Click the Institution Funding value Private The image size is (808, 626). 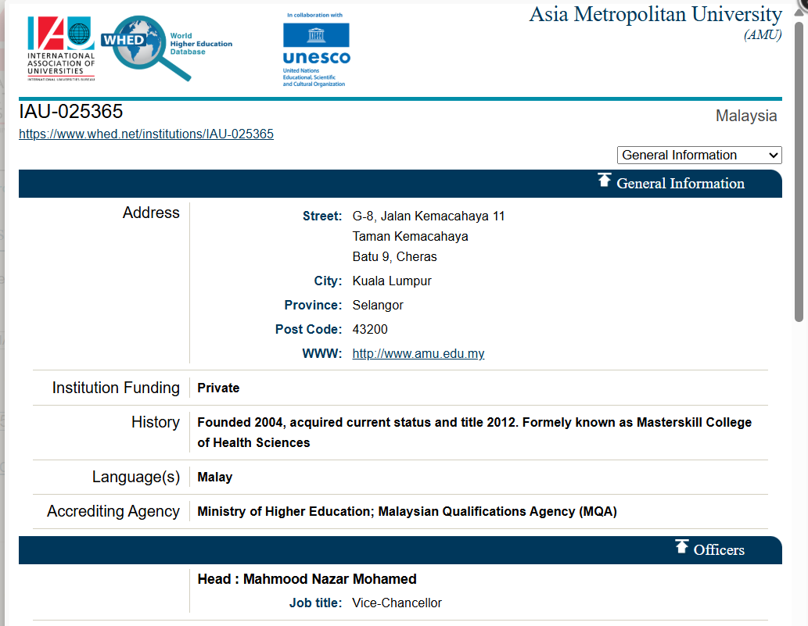218,388
